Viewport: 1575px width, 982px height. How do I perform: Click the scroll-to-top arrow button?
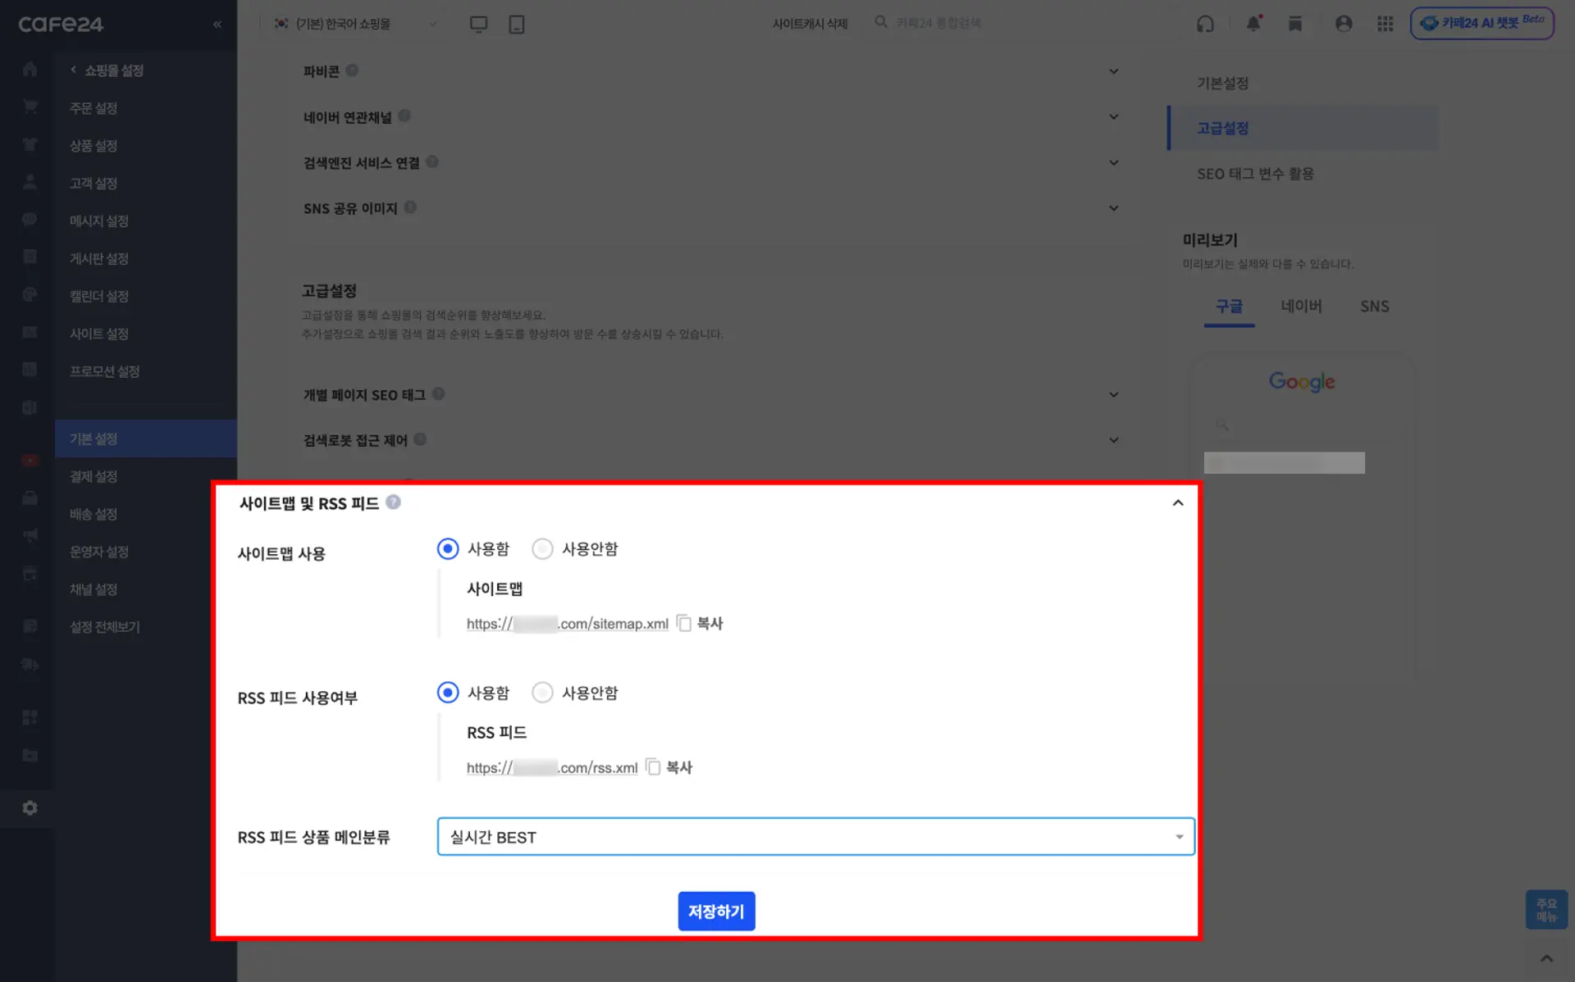tap(1546, 958)
